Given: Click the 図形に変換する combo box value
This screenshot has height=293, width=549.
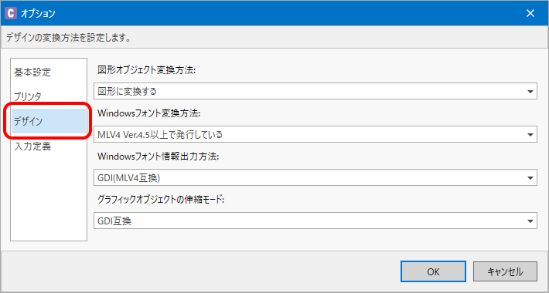Looking at the screenshot, I should 315,92.
